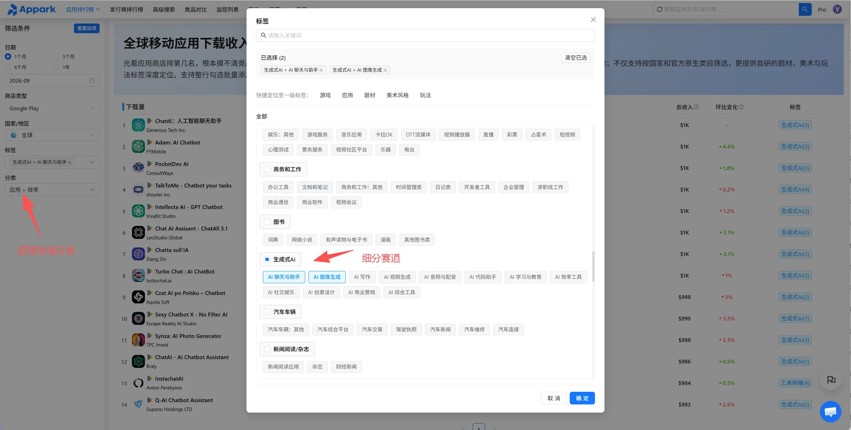This screenshot has height=430, width=851.
Task: Click the globe icon in 国家/地区 field
Action: point(14,135)
